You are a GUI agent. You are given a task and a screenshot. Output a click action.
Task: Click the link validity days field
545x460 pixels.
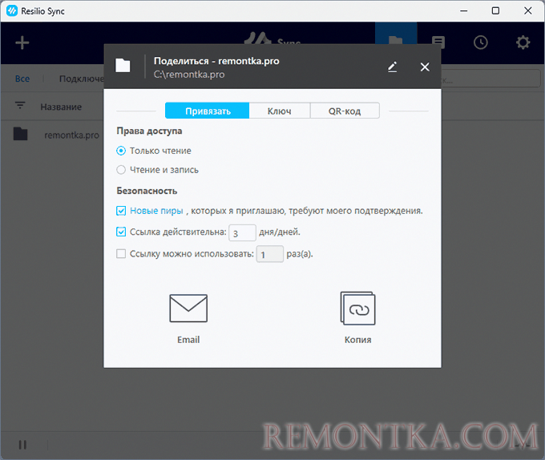(242, 232)
